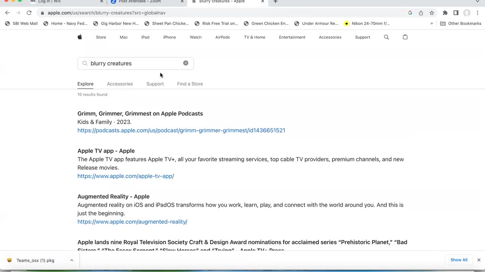This screenshot has height=272, width=485.
Task: Click the browser back arrow
Action: point(7,13)
